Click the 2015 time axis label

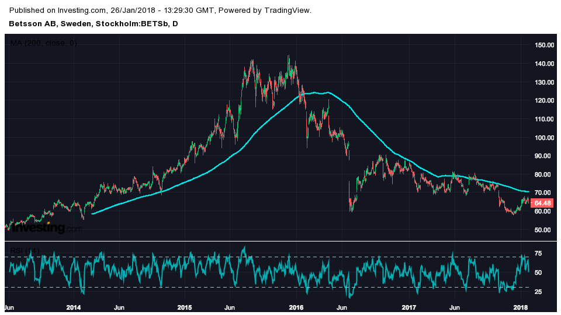pos(185,307)
